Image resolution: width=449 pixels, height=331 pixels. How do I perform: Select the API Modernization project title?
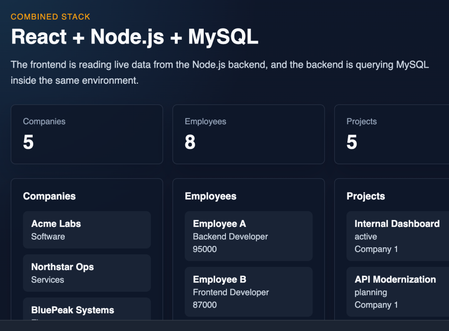[395, 279]
